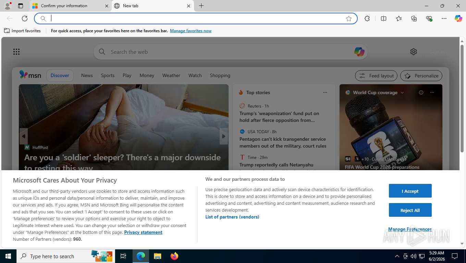Image resolution: width=466 pixels, height=263 pixels.
Task: Click Import favorites on favorites bar
Action: tap(22, 31)
